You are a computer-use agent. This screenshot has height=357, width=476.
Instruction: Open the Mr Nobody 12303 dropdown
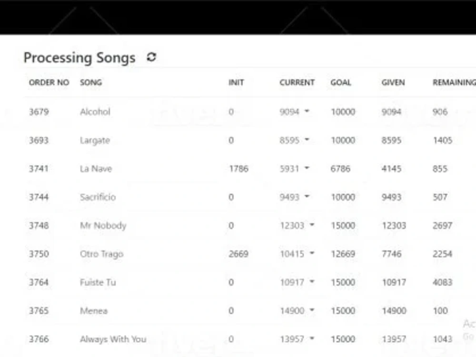(312, 225)
